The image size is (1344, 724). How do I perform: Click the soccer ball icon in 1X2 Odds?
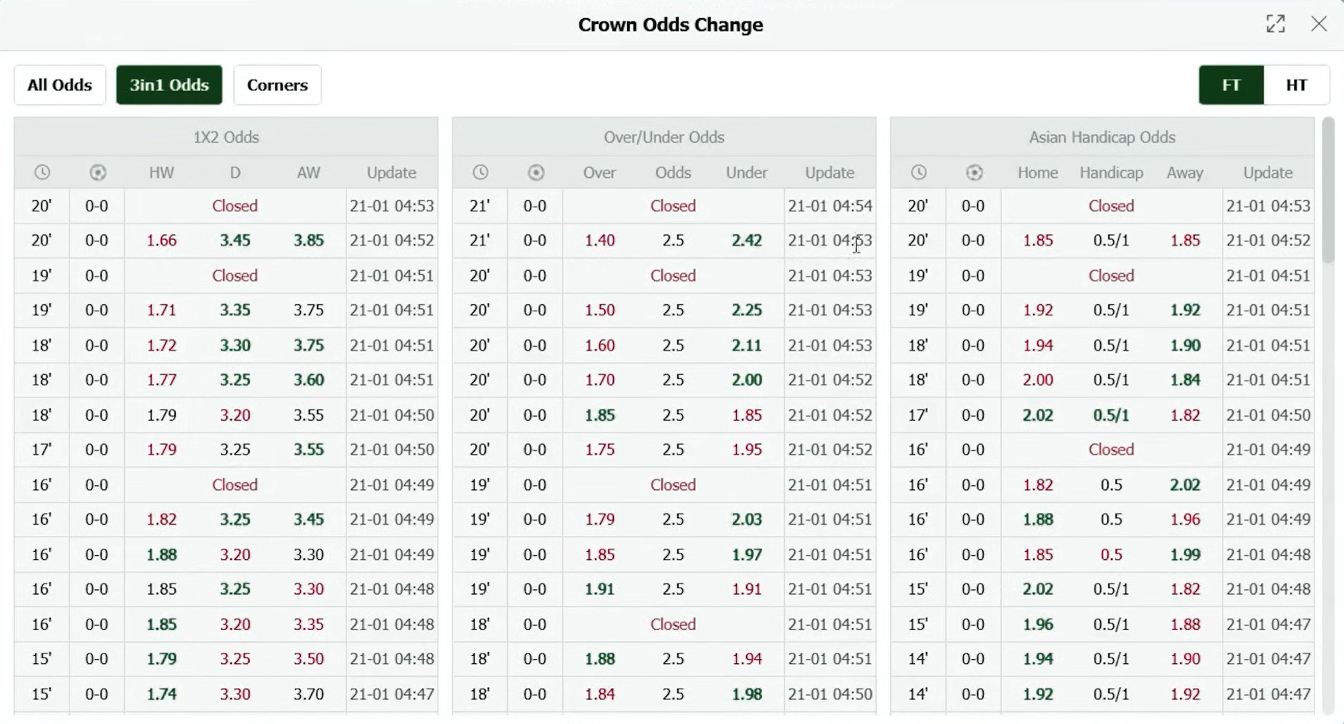(x=98, y=172)
